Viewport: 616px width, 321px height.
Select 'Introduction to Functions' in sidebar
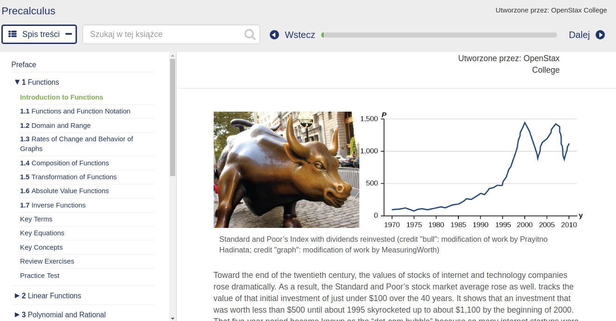click(62, 97)
